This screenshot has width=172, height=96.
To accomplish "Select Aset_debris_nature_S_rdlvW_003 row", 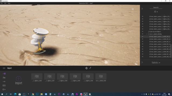I will click(x=160, y=44).
